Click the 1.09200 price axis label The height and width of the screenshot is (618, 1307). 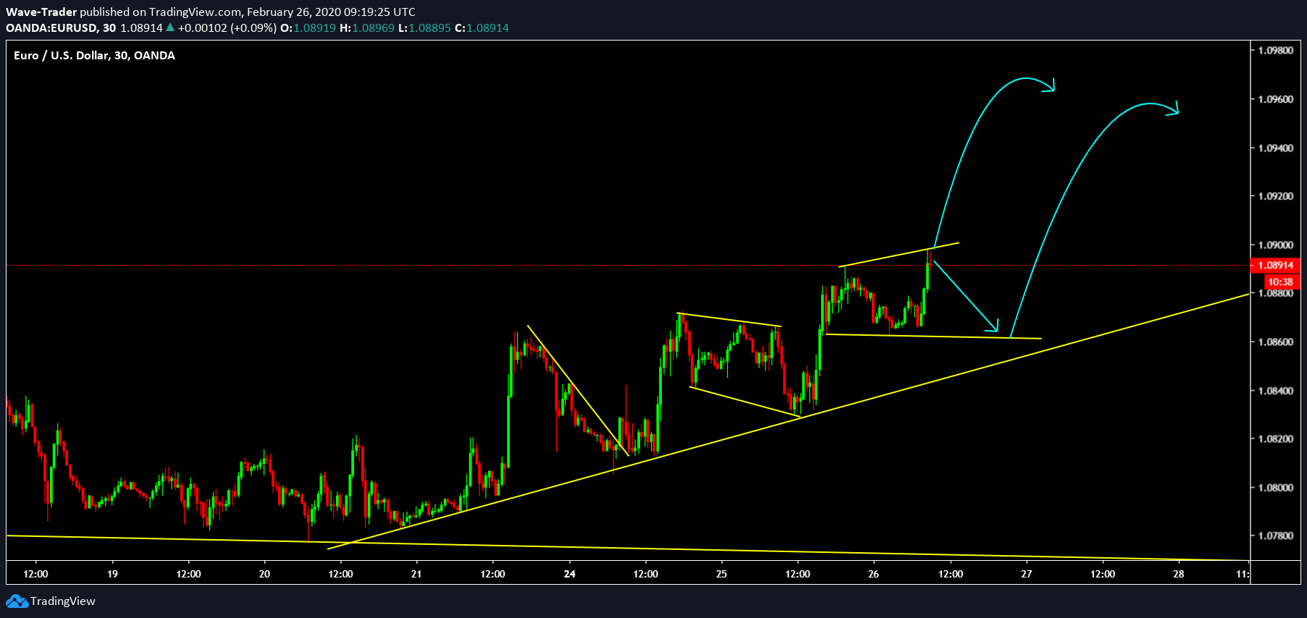[x=1276, y=196]
